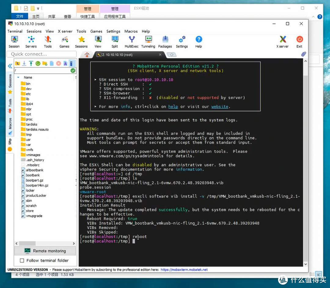Create a new file in SFTP browser

click(x=52, y=63)
